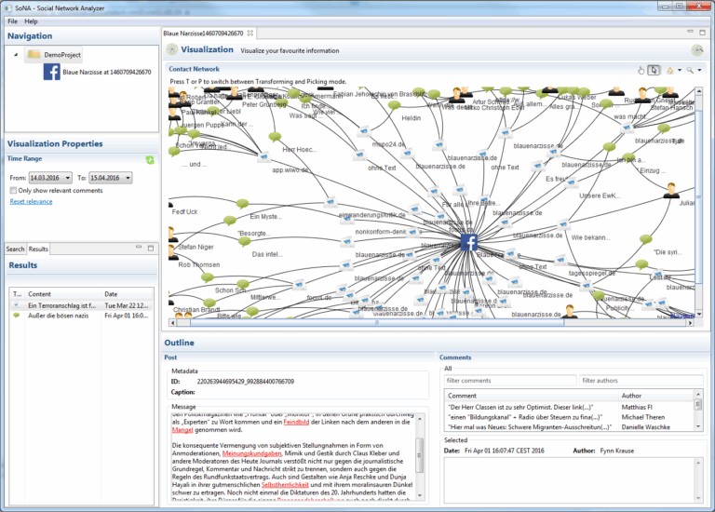Sort results by Date column header

tap(127, 294)
